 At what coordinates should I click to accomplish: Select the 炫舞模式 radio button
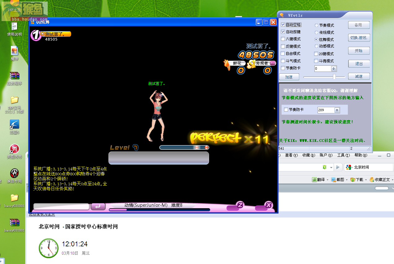(x=316, y=40)
